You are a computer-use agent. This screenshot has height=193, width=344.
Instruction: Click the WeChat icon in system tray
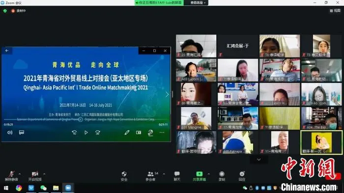(245, 188)
